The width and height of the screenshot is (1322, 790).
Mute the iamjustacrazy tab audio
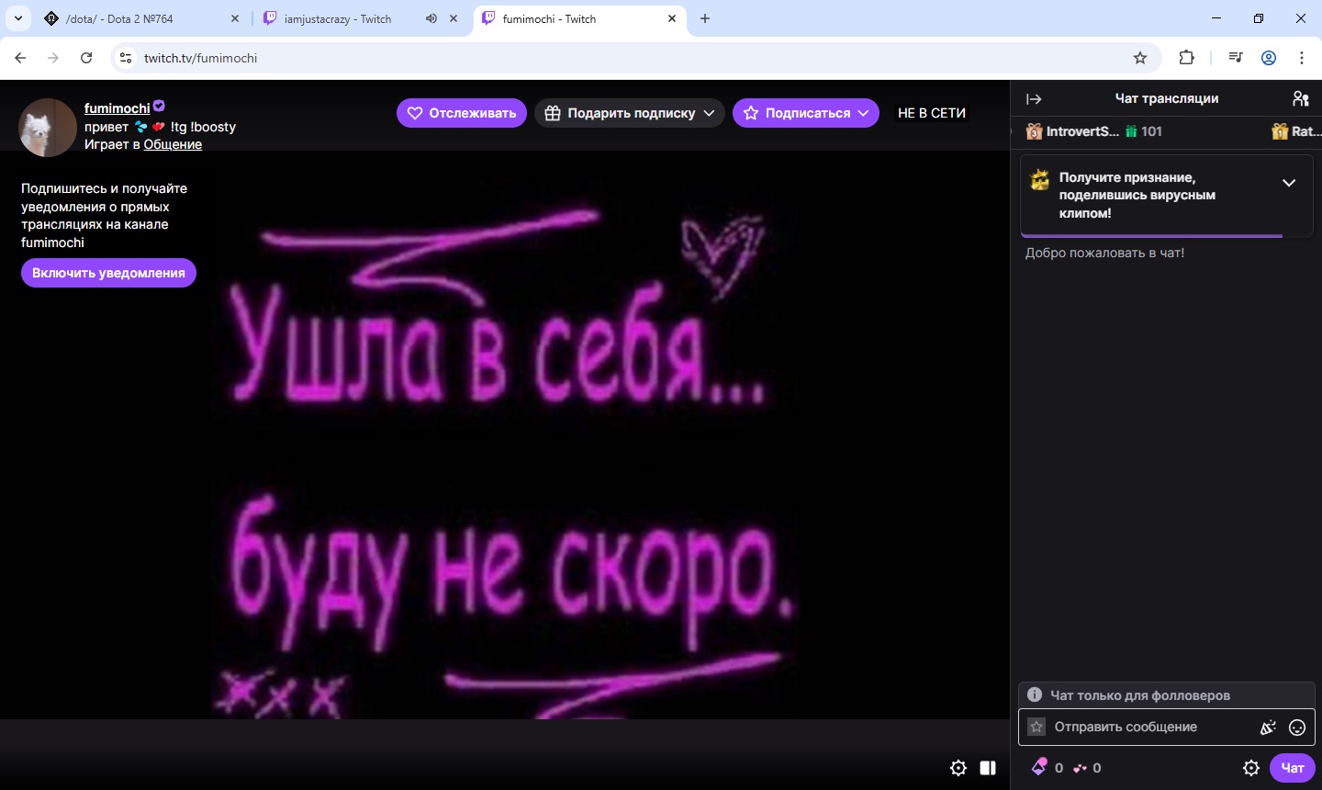[431, 18]
